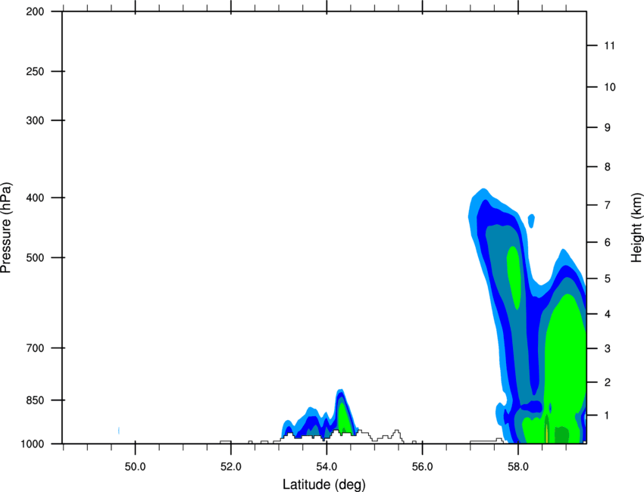The height and width of the screenshot is (492, 644).
Task: Click the 11 km height label
Action: coord(609,45)
